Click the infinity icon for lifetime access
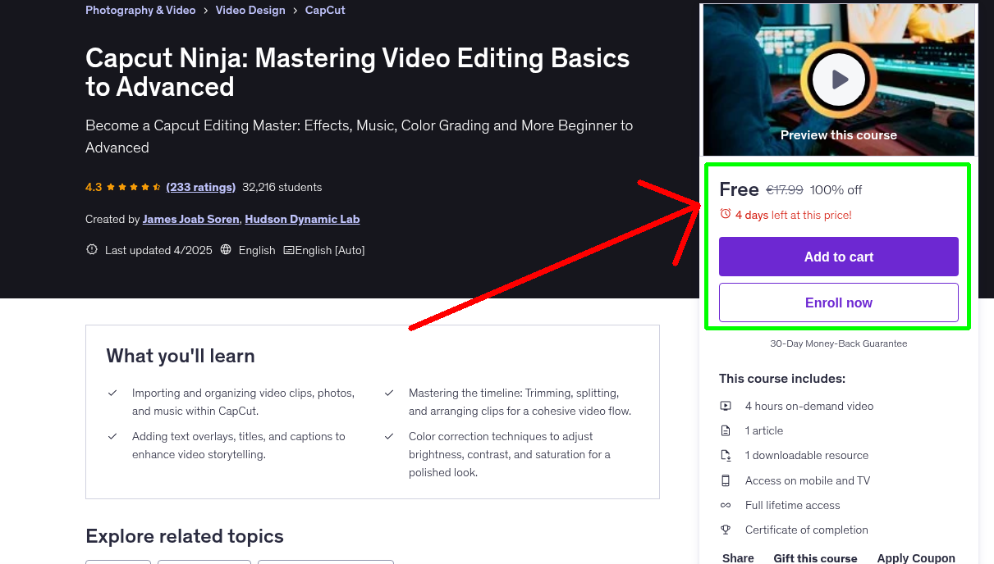 (x=726, y=505)
